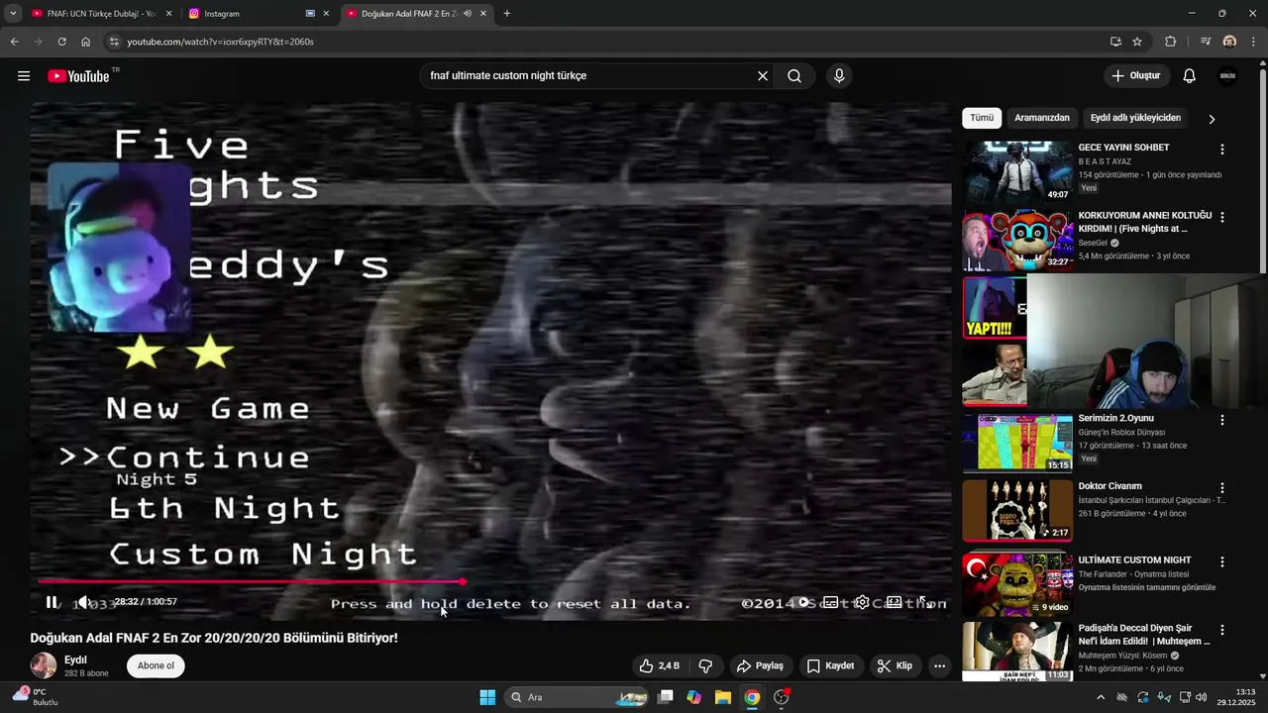Open File Explorer from the taskbar

(x=723, y=697)
